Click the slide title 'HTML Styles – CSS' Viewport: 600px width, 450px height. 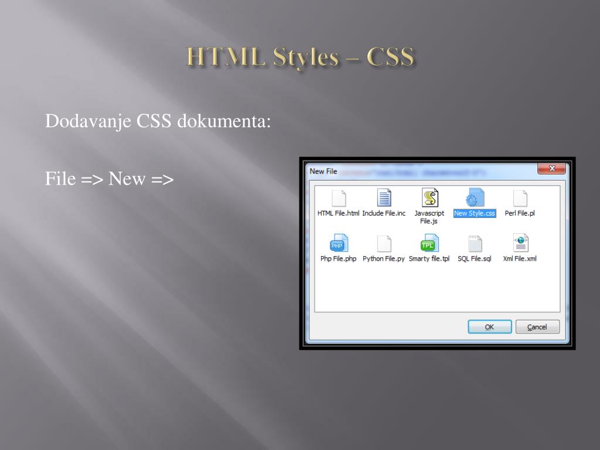(x=301, y=57)
